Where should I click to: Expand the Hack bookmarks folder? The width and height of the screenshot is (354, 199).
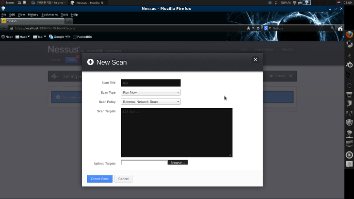[23, 37]
